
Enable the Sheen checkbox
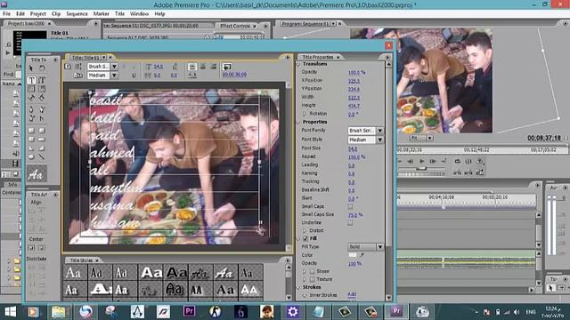point(313,271)
